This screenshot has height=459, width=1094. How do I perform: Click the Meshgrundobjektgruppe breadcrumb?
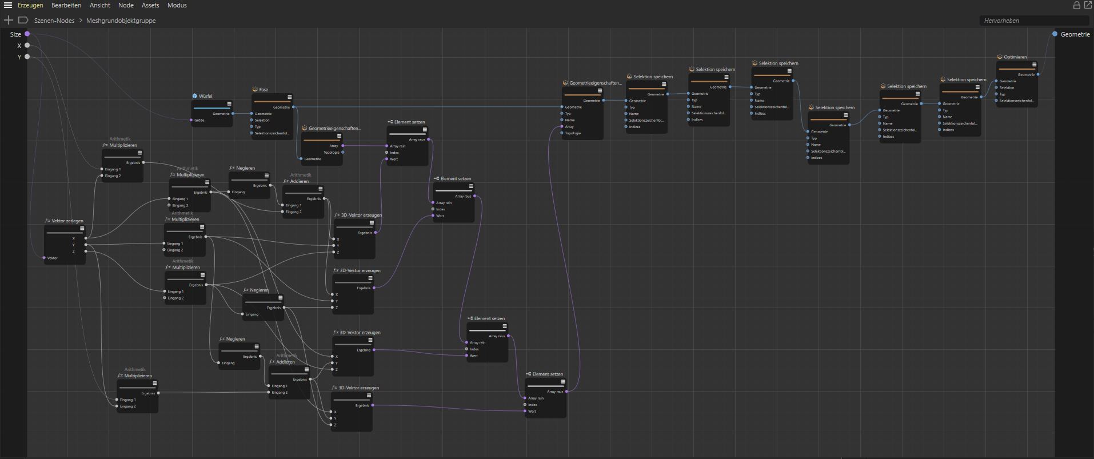[121, 21]
